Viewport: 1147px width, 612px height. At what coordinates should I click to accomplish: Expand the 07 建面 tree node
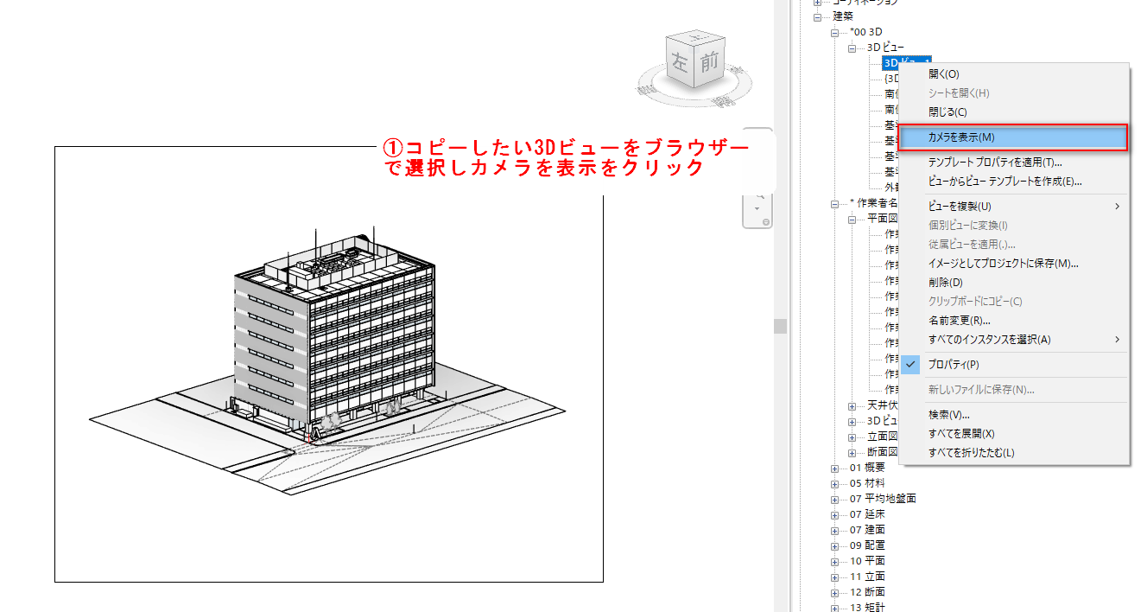834,530
